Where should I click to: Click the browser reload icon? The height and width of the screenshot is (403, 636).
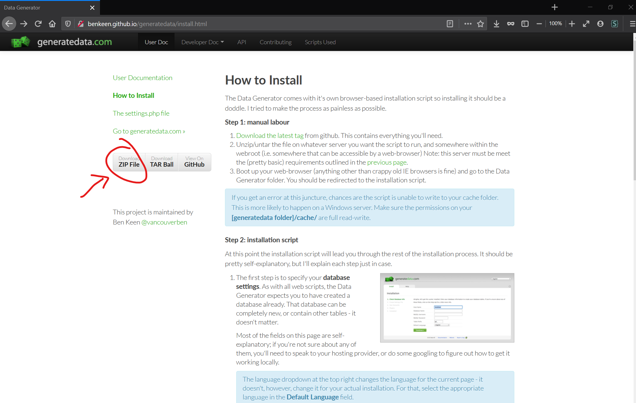(x=38, y=24)
